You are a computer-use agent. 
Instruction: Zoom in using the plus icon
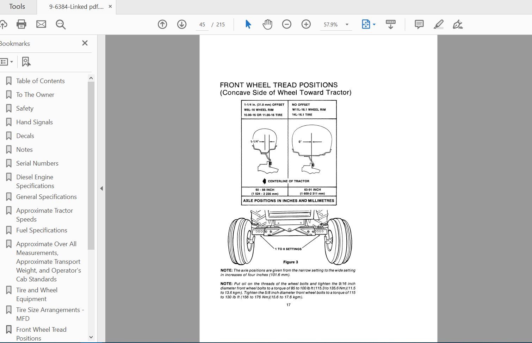tap(306, 24)
